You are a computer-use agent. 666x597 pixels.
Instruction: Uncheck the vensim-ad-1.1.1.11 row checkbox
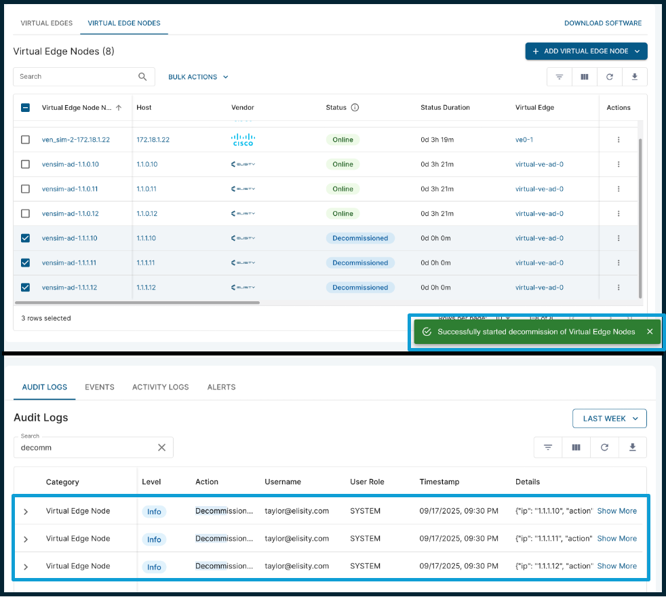26,263
